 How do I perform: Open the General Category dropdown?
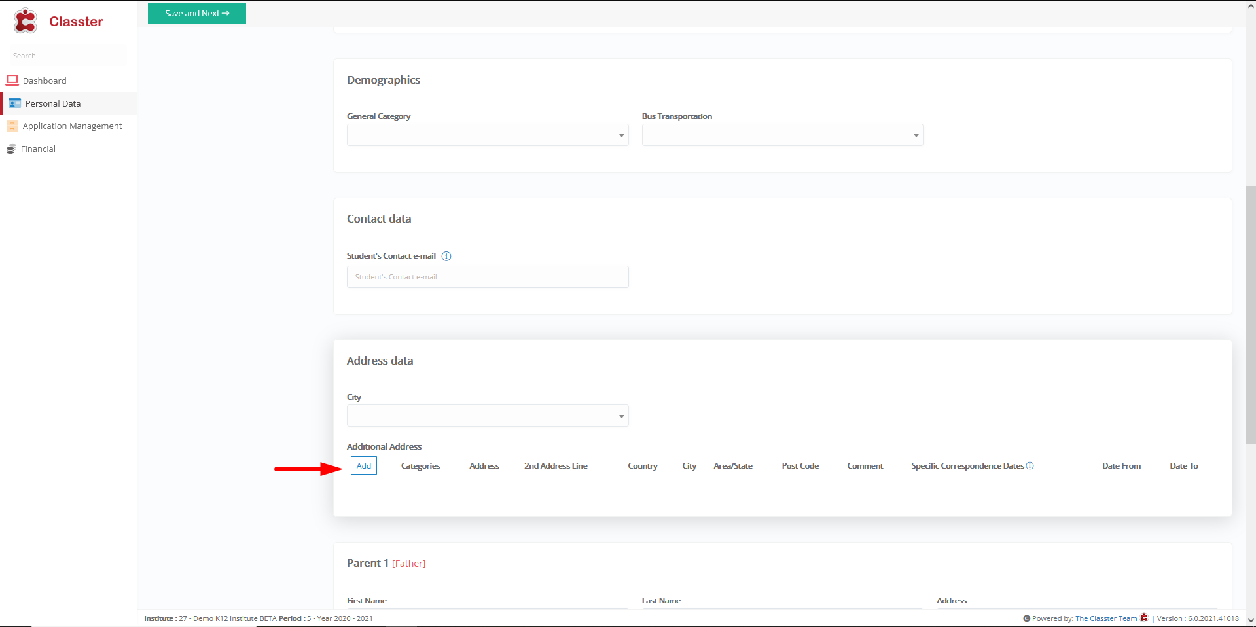pyautogui.click(x=488, y=135)
